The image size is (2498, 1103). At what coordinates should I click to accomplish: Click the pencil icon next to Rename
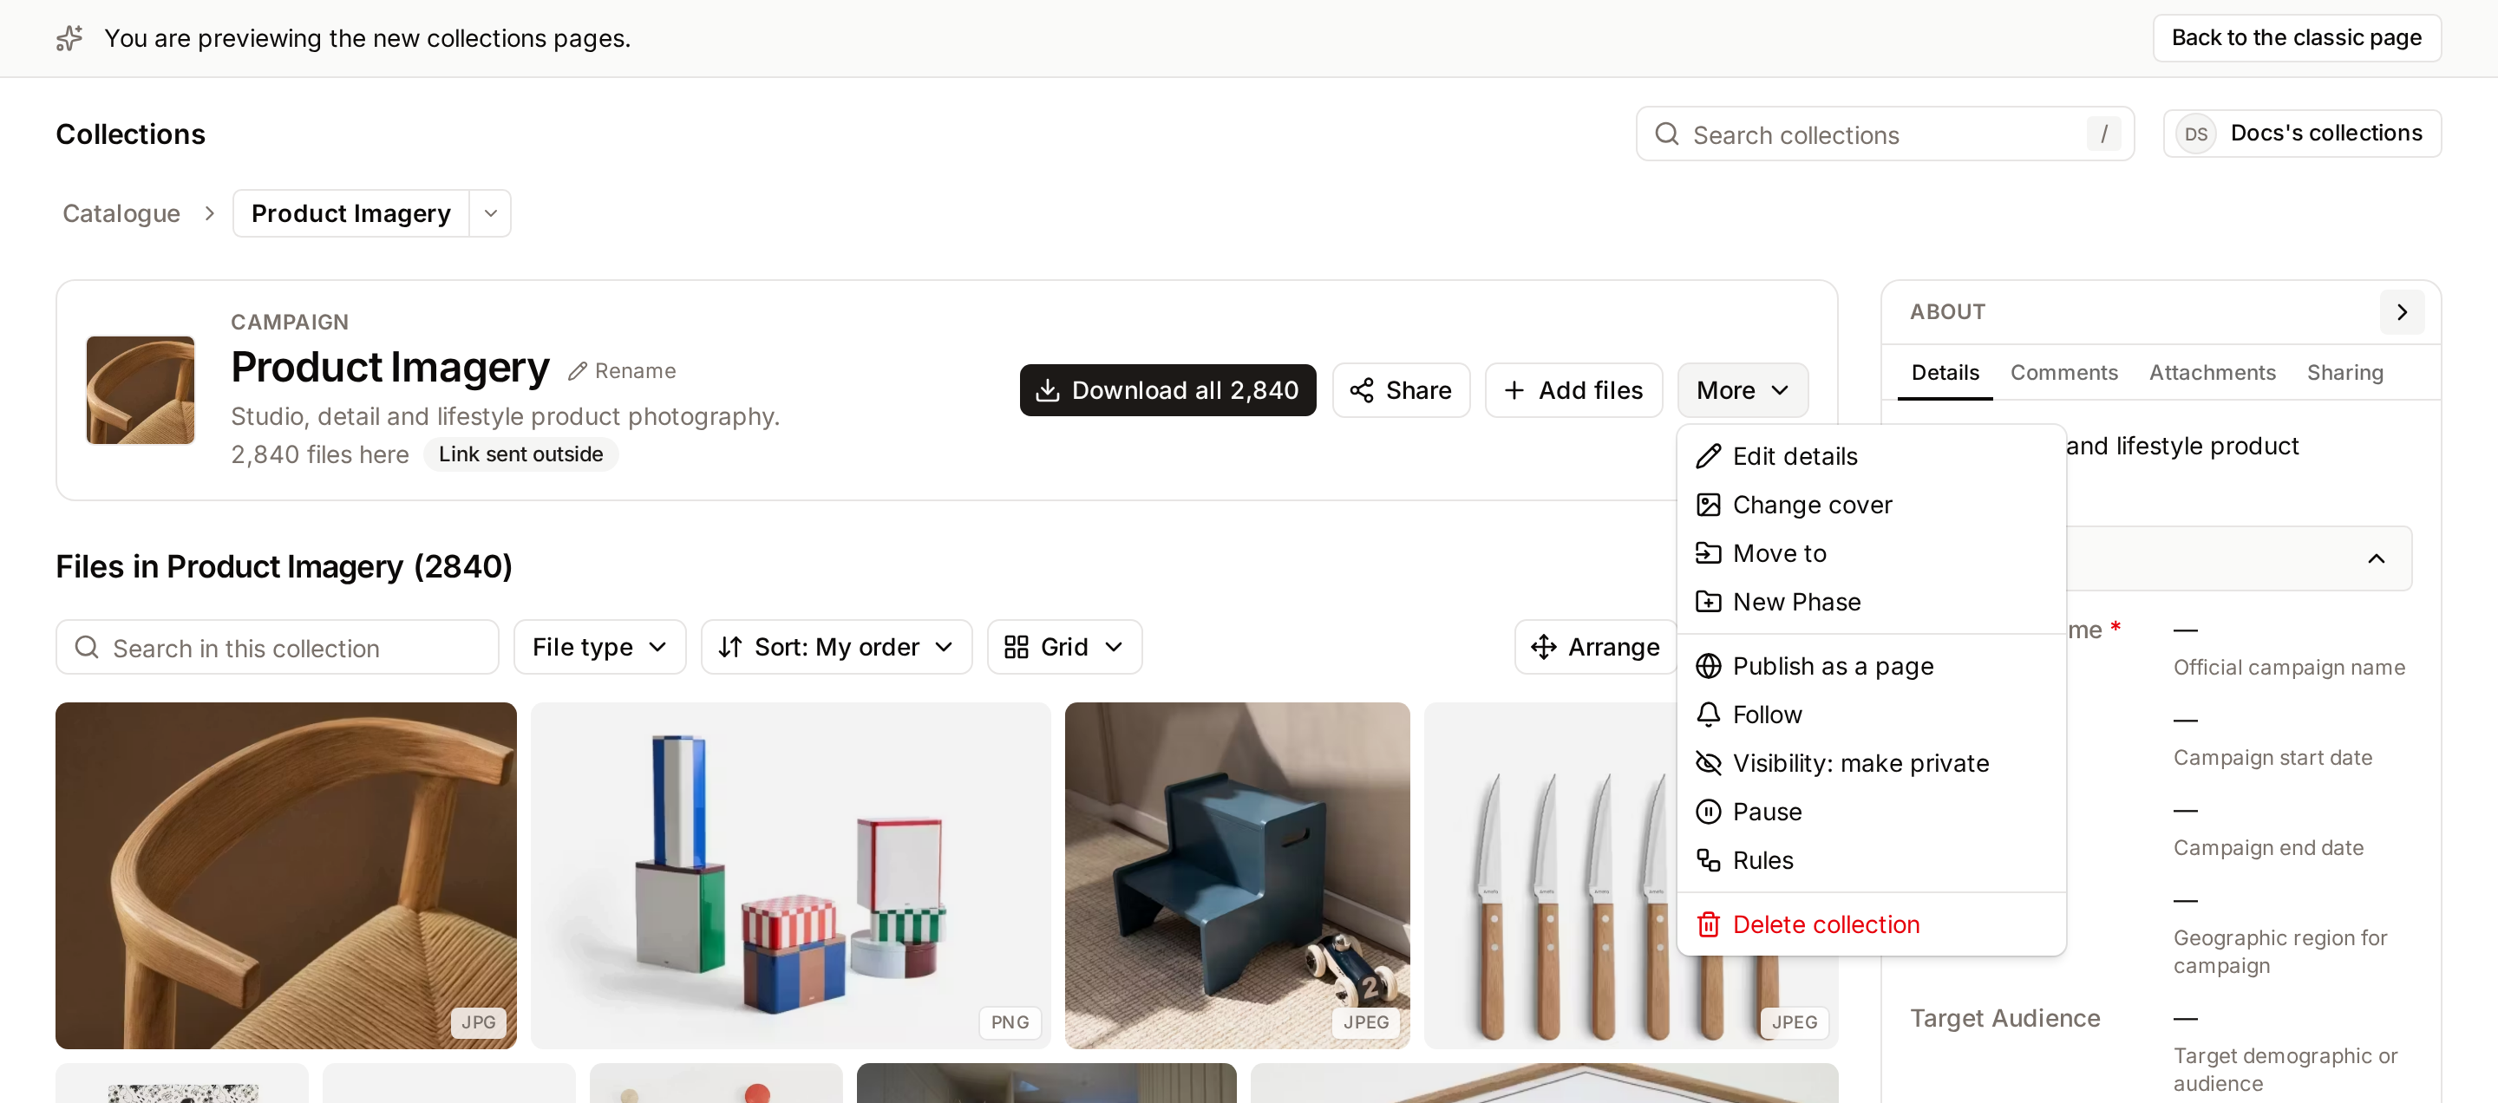pos(578,371)
